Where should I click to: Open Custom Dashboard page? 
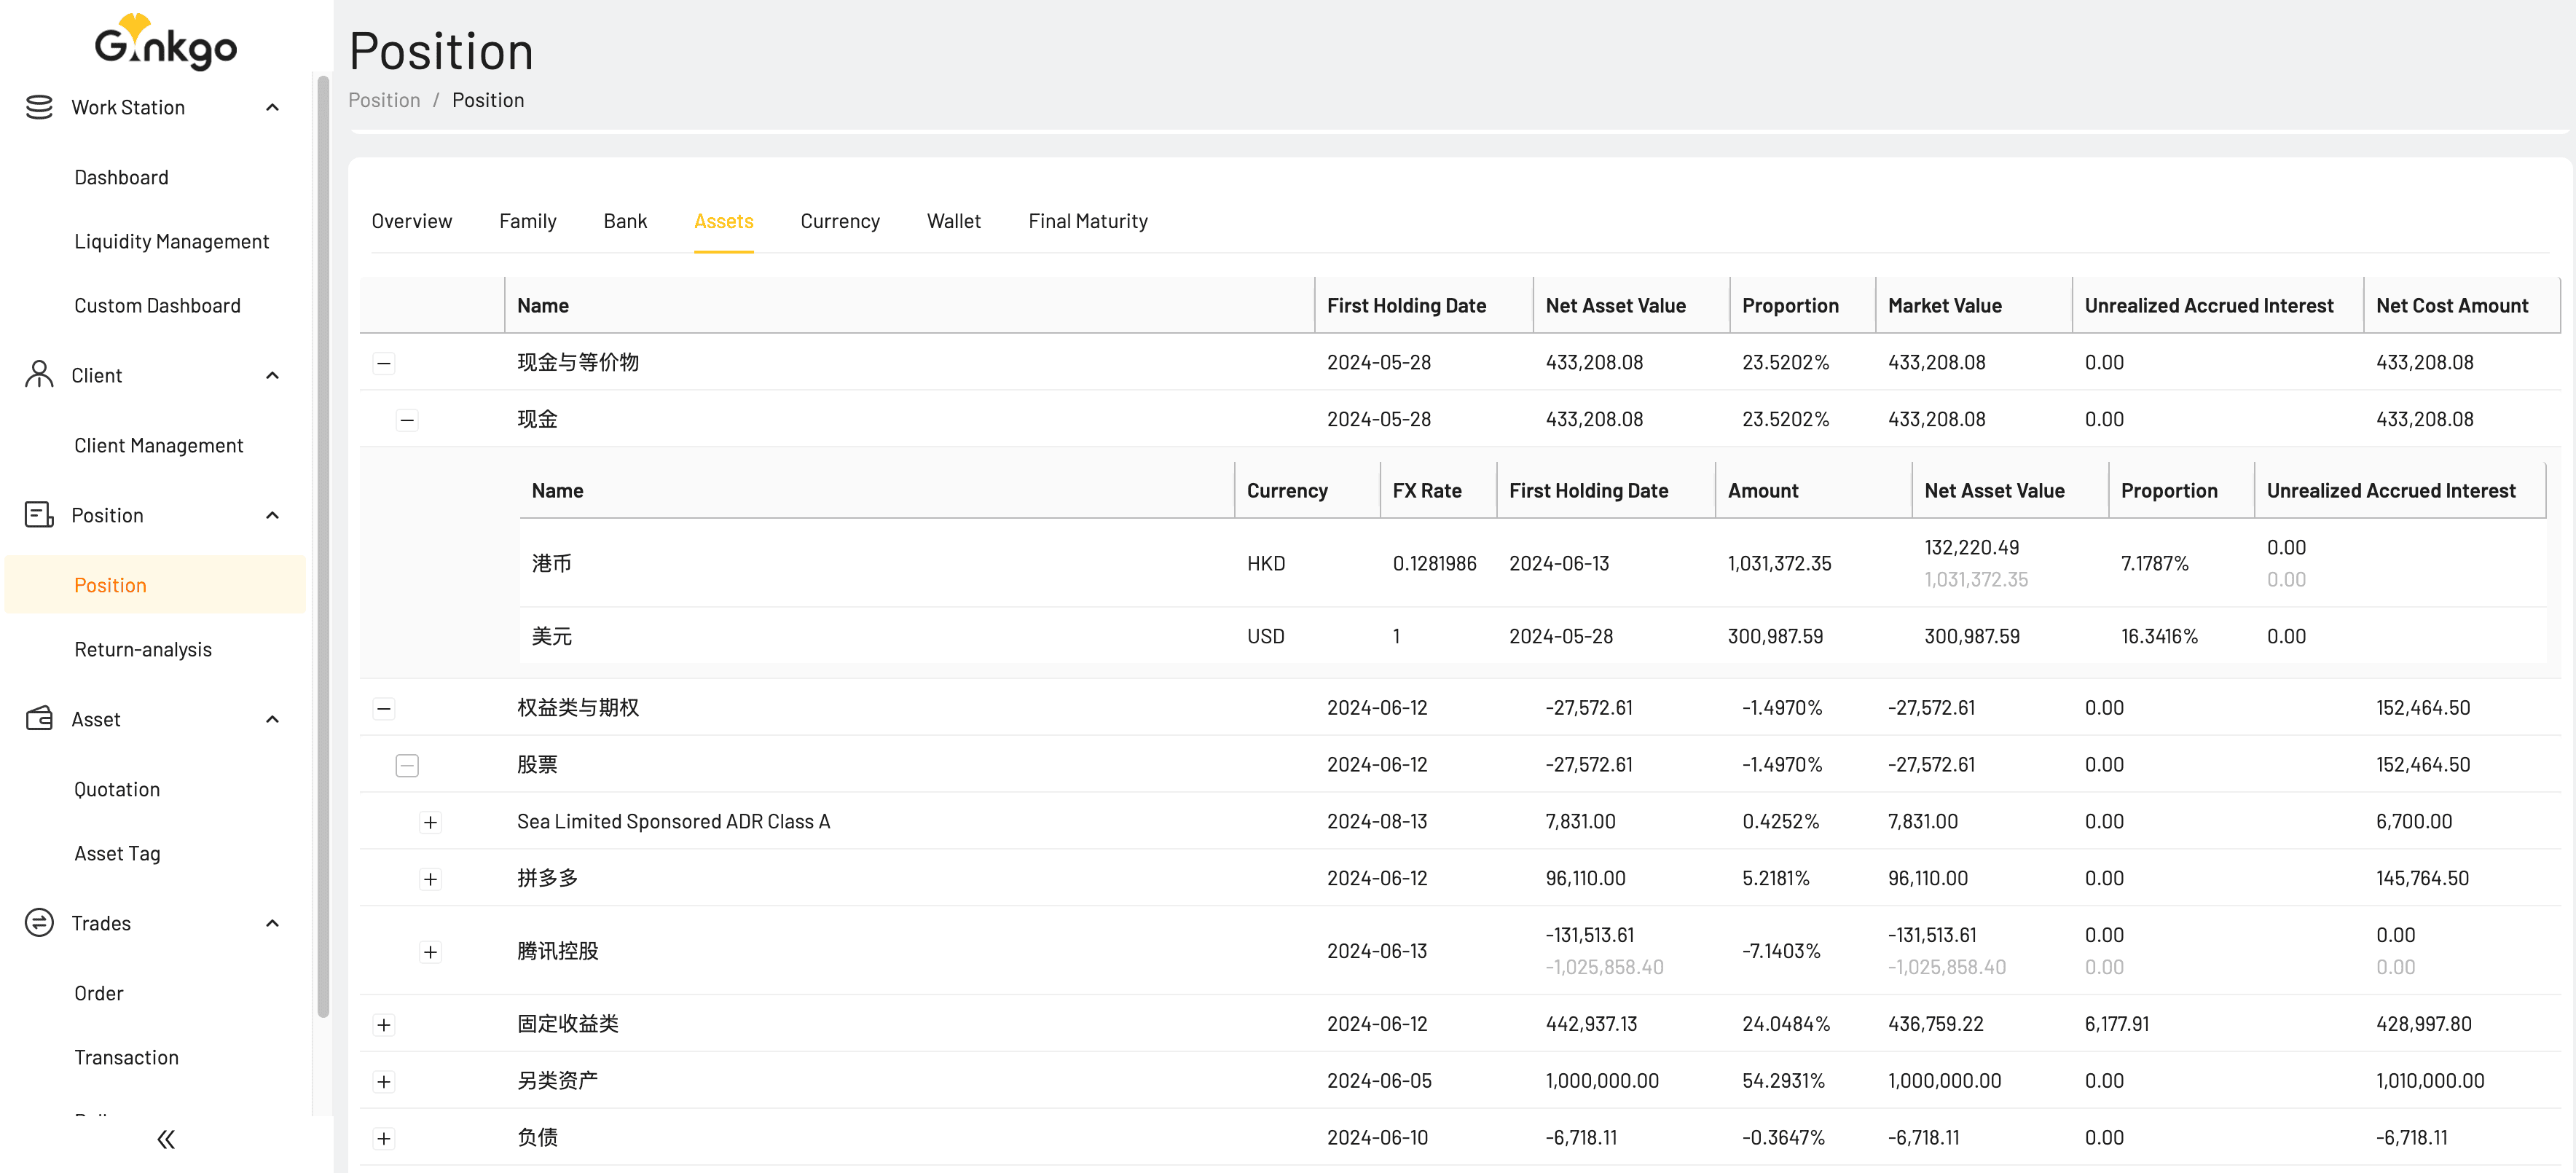tap(158, 305)
